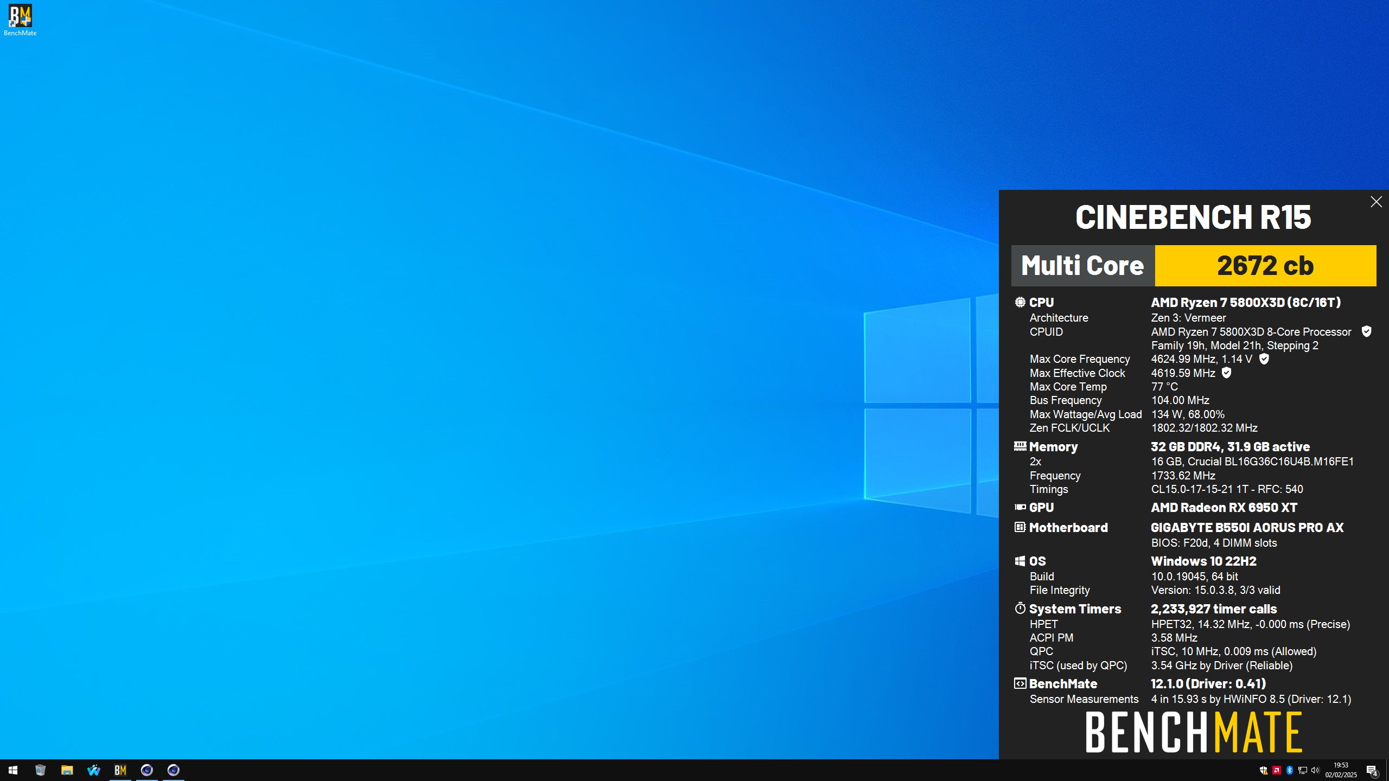Click the File Integrity label
Screen dimensions: 1389x781
pyautogui.click(x=1060, y=590)
